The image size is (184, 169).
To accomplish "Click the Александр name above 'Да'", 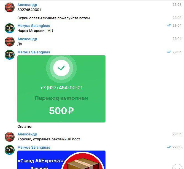I will point(27,39).
